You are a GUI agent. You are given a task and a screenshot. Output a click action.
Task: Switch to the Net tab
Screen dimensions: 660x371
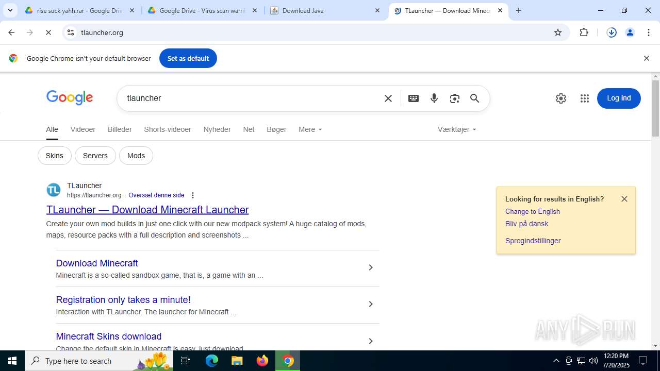249,129
